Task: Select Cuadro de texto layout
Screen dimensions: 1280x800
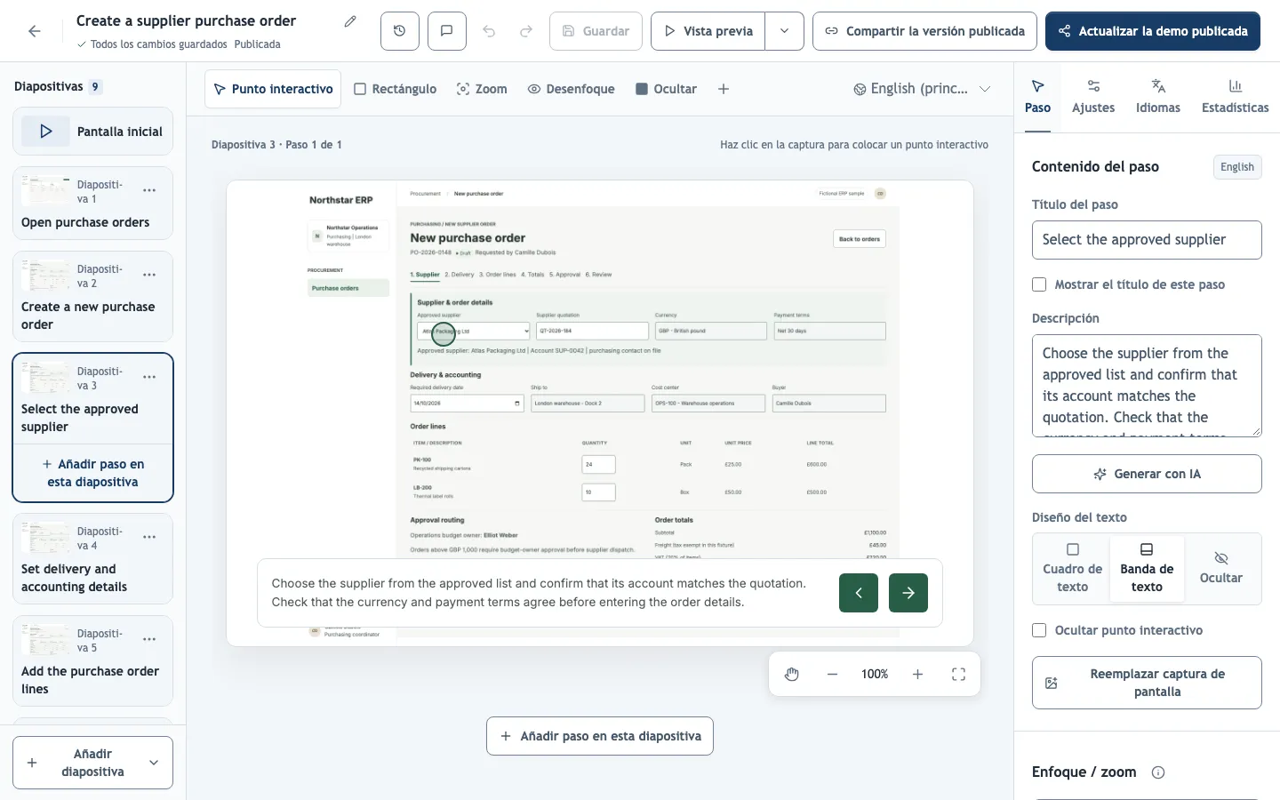Action: click(1072, 569)
